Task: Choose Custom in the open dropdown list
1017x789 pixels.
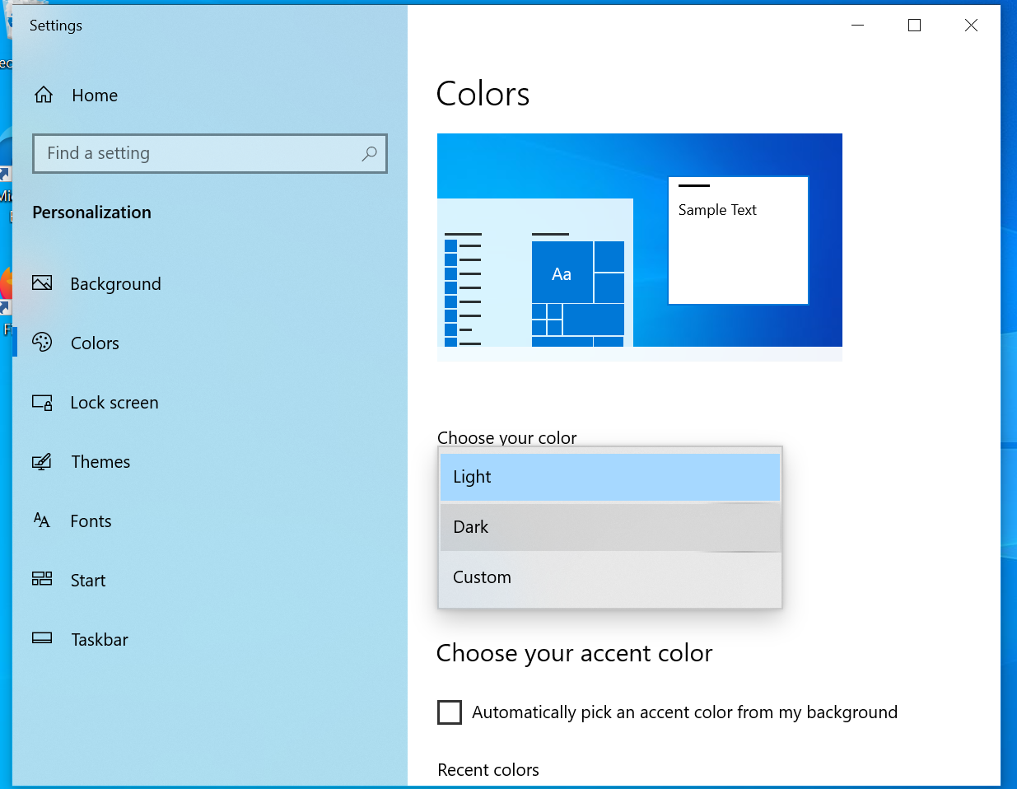Action: [x=609, y=577]
